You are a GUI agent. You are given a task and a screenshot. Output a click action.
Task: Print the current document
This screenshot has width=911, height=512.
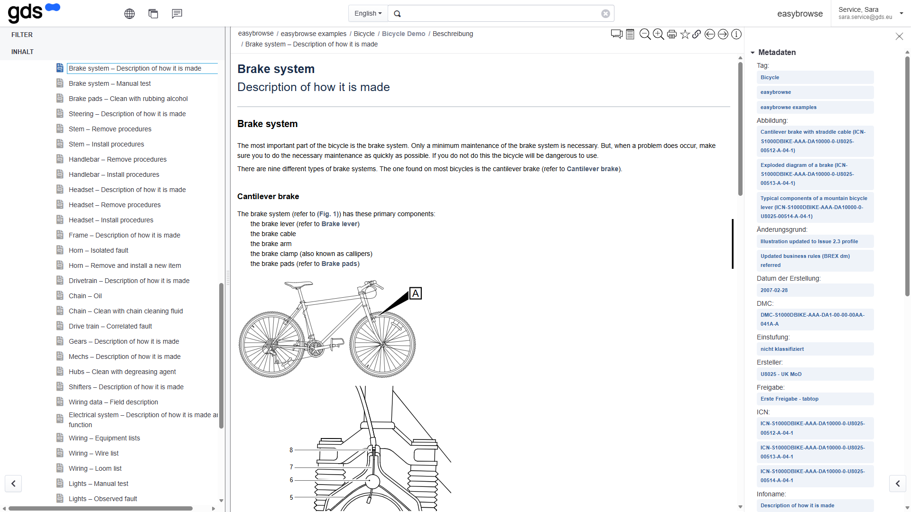(672, 34)
